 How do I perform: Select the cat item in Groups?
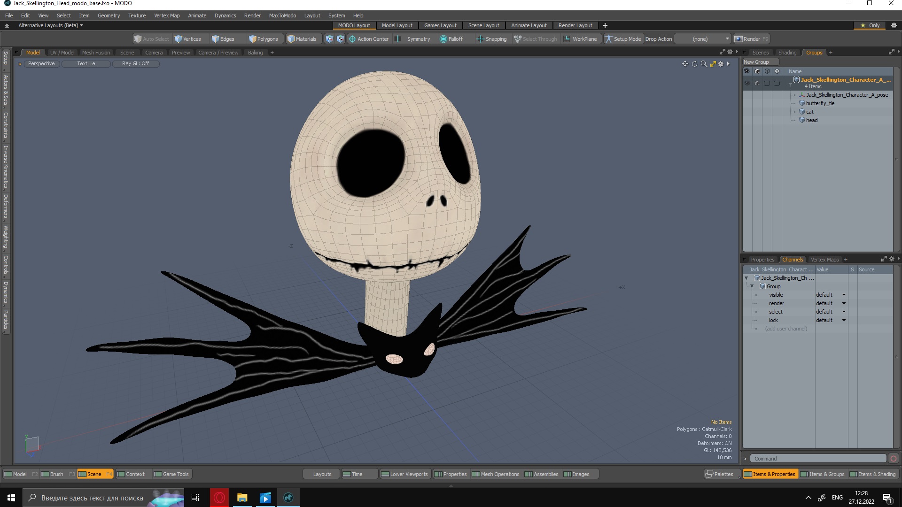(x=810, y=112)
